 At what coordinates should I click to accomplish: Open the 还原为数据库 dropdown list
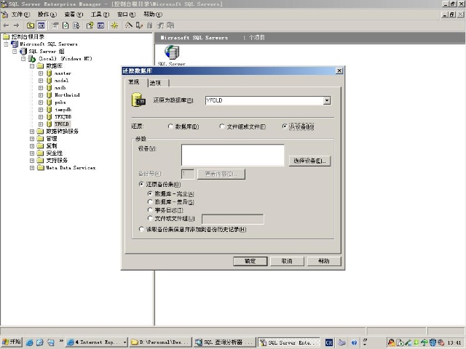coord(327,100)
